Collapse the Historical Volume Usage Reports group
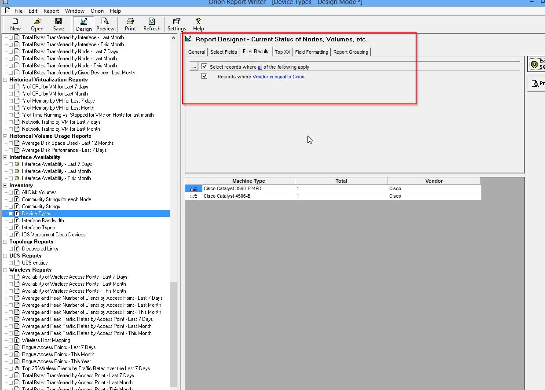Screen dimensions: 545x390 tap(5, 136)
